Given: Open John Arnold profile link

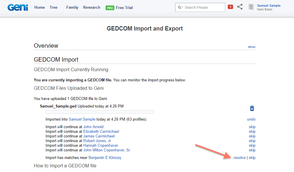Looking at the screenshot, I should tap(93, 127).
